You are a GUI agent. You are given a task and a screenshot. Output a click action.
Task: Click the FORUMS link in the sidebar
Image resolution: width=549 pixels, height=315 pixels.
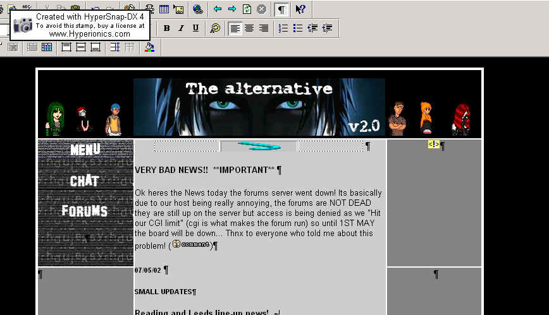coord(84,211)
